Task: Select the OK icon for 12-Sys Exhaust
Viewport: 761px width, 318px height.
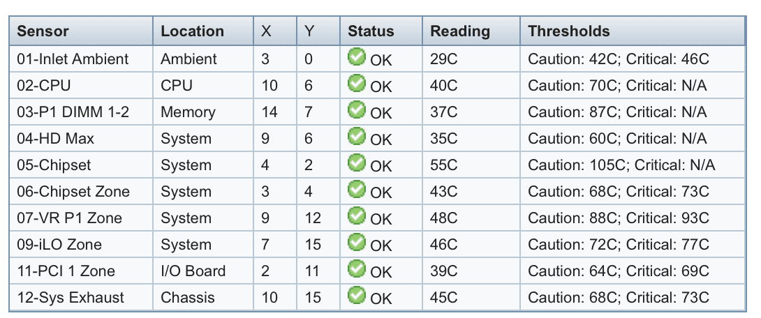Action: tap(356, 295)
